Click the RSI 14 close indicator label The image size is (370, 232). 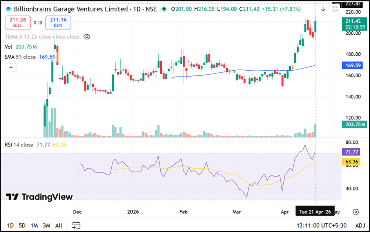[19, 145]
